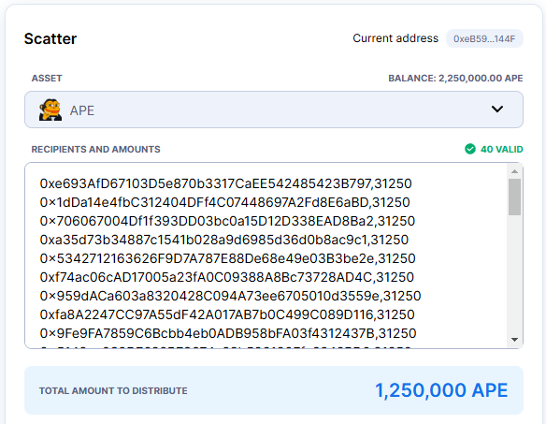This screenshot has width=546, height=424.
Task: Click the line starting 0x534271216362
Action: (228, 258)
